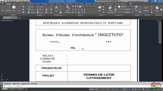The height and width of the screenshot is (91, 163).
Task: Switch to the Output ribbon tab
Action: point(51,4)
